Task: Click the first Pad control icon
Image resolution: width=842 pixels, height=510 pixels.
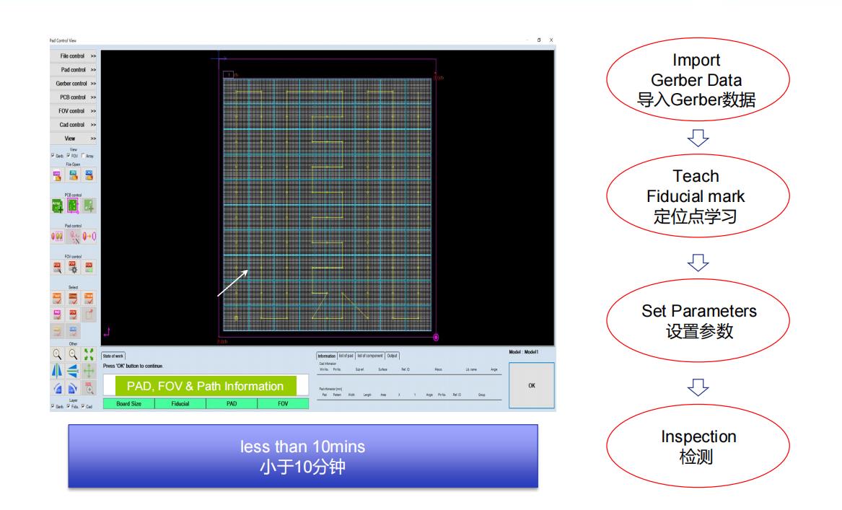Action: pos(57,236)
